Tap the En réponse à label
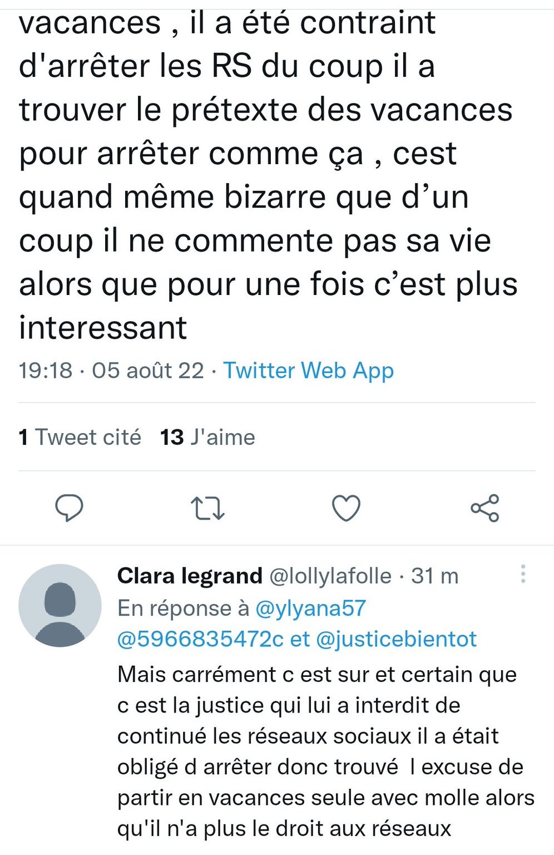 click(183, 608)
